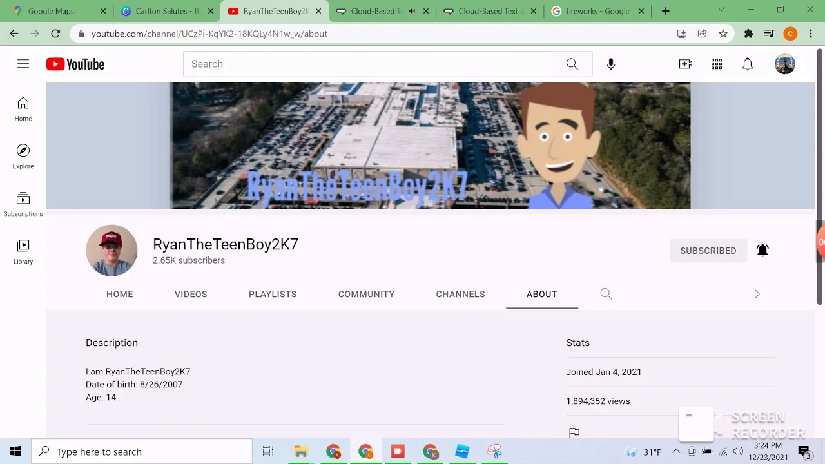Click the search magnifier button

pyautogui.click(x=572, y=64)
